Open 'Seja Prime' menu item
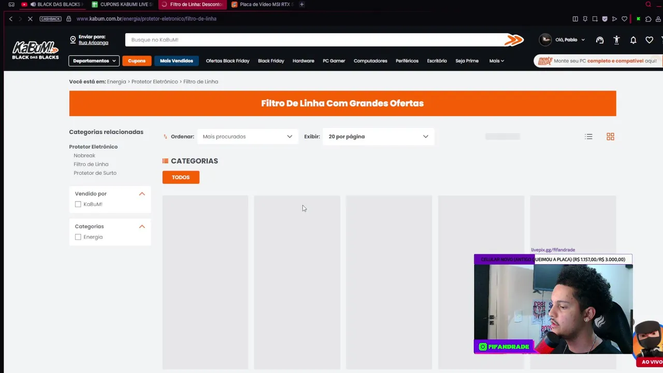This screenshot has height=373, width=663. 467,61
